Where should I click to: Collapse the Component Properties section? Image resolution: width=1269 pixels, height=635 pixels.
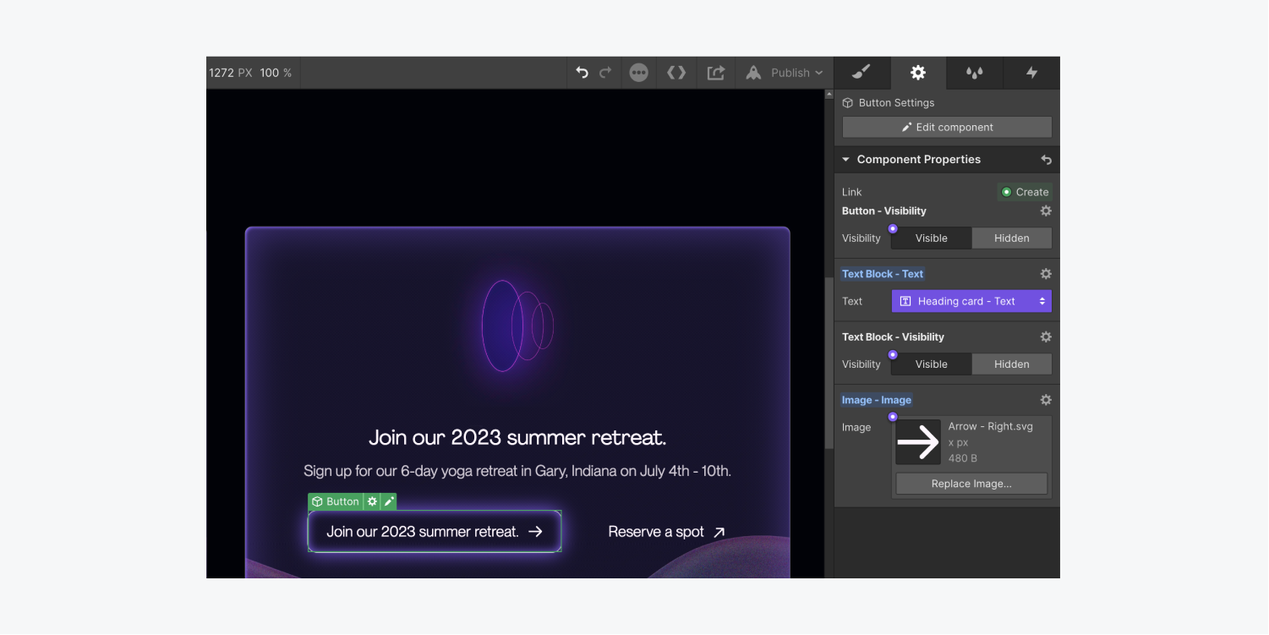tap(845, 159)
